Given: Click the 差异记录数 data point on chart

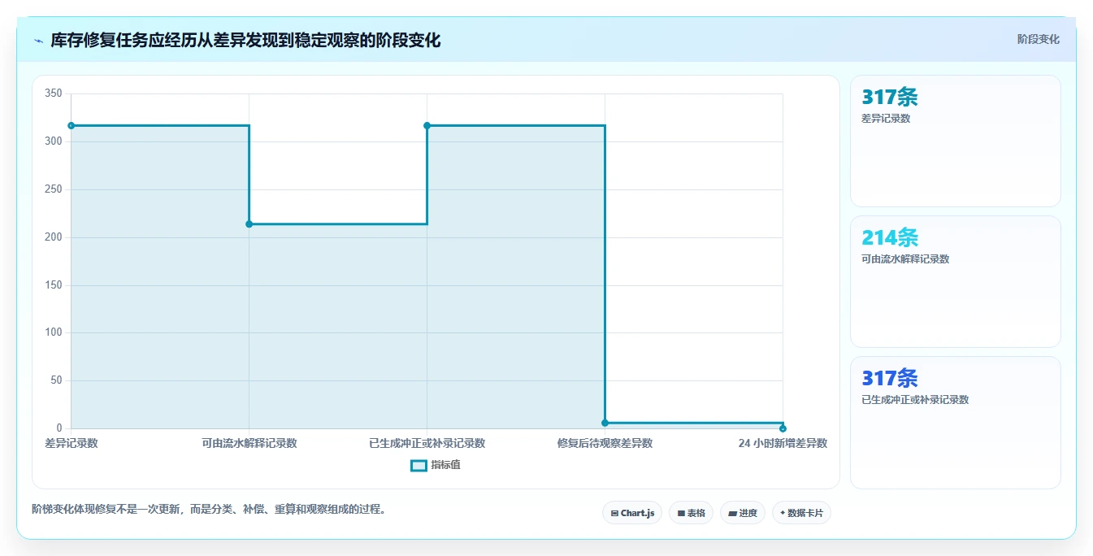Looking at the screenshot, I should click(x=72, y=125).
